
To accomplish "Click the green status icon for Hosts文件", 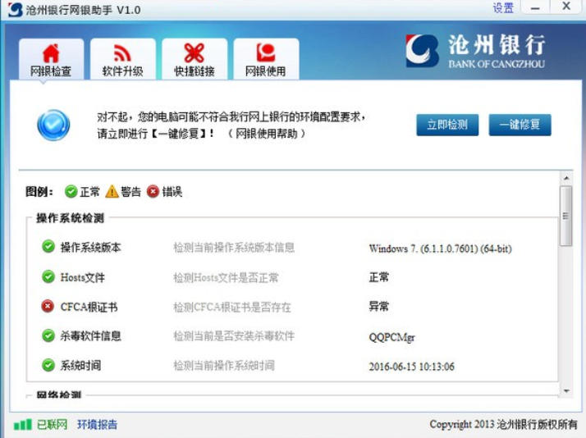I will pos(48,276).
